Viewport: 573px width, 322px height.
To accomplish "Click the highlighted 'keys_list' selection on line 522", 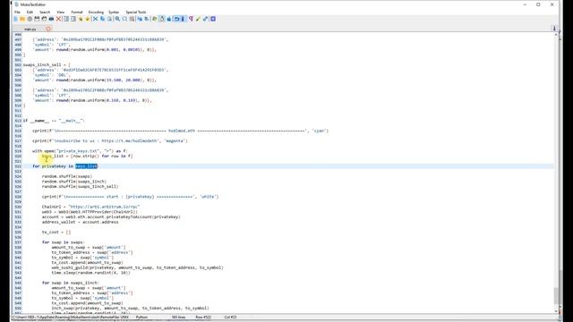I will (x=86, y=166).
